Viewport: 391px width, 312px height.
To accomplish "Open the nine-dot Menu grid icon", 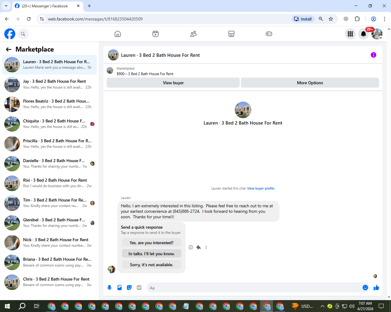I will point(350,34).
